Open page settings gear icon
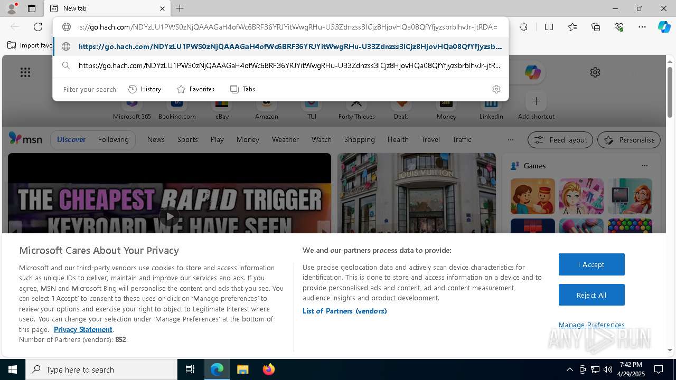 (595, 72)
